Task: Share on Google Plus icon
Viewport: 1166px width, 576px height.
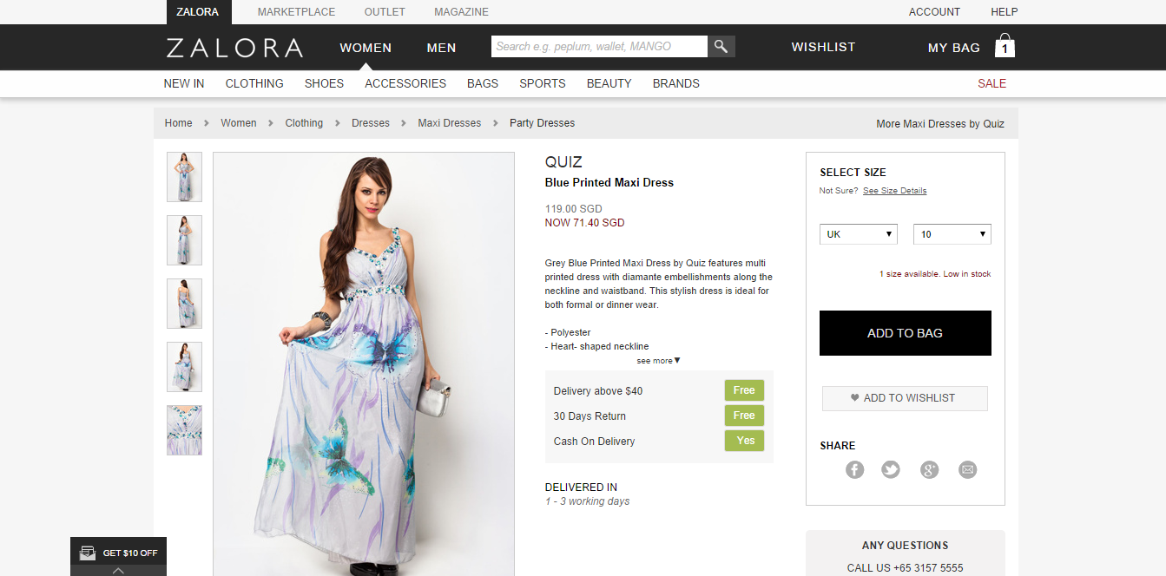Action: [930, 469]
